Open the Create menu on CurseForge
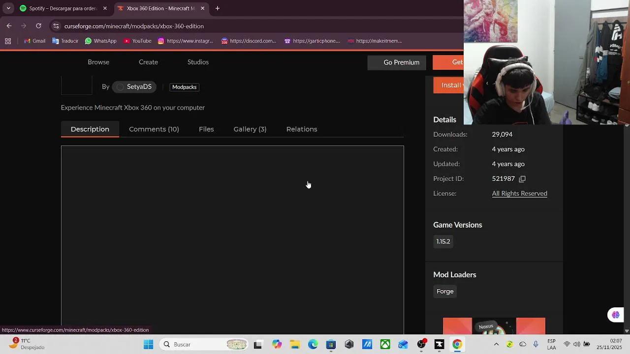This screenshot has height=354, width=630. [x=148, y=62]
